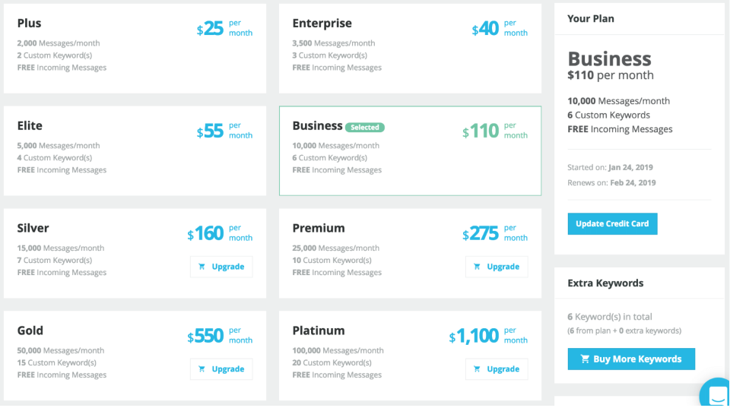730x408 pixels.
Task: Upgrade to the Premium plan
Action: (497, 267)
